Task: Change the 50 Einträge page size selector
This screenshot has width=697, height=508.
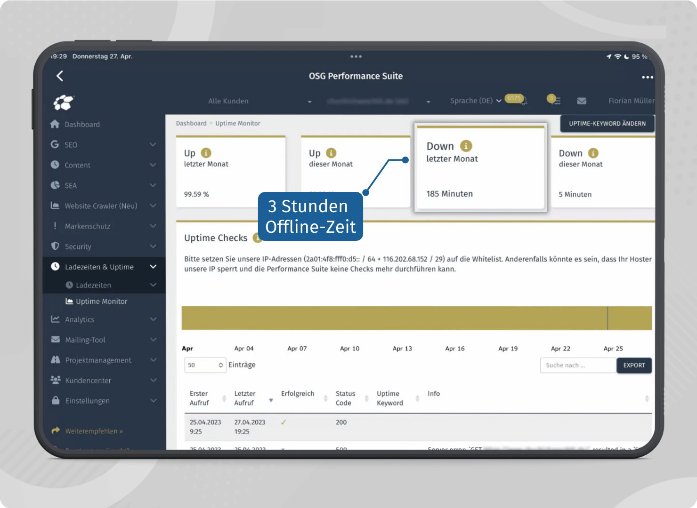Action: click(205, 365)
